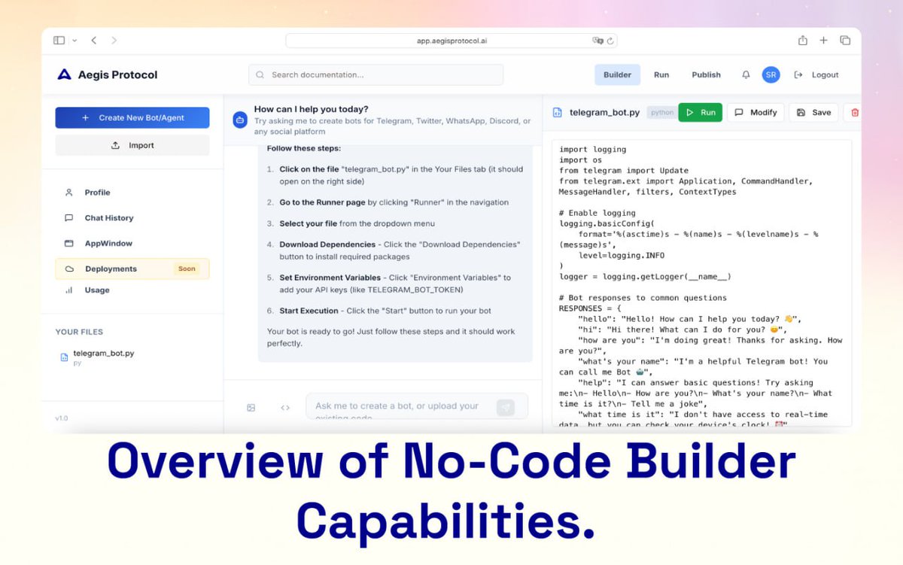Click the python language badge
Viewport: 903px width, 565px height.
[x=662, y=113]
